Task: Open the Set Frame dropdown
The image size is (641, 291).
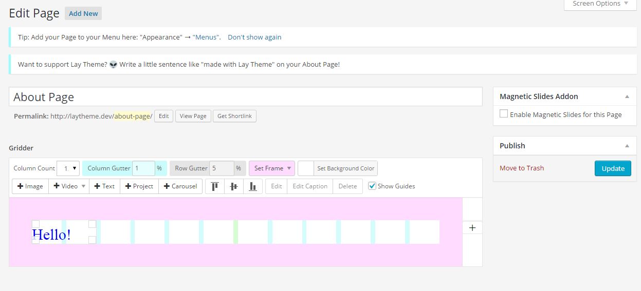Action: pos(272,168)
